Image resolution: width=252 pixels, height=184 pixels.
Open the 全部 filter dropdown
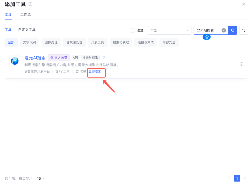point(169,30)
